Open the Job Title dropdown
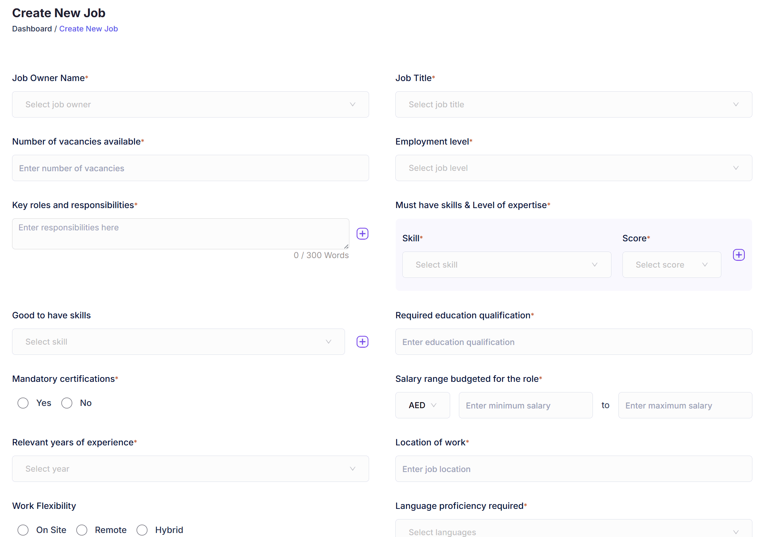The width and height of the screenshot is (767, 537). tap(573, 104)
